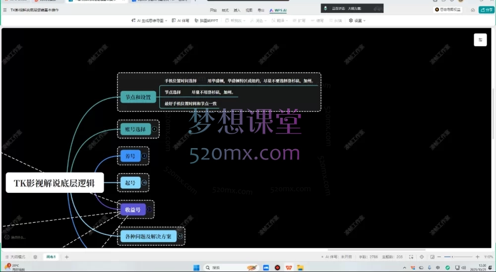The width and height of the screenshot is (496, 272).
Task: Click the 110% zoom level
Action: (489, 257)
